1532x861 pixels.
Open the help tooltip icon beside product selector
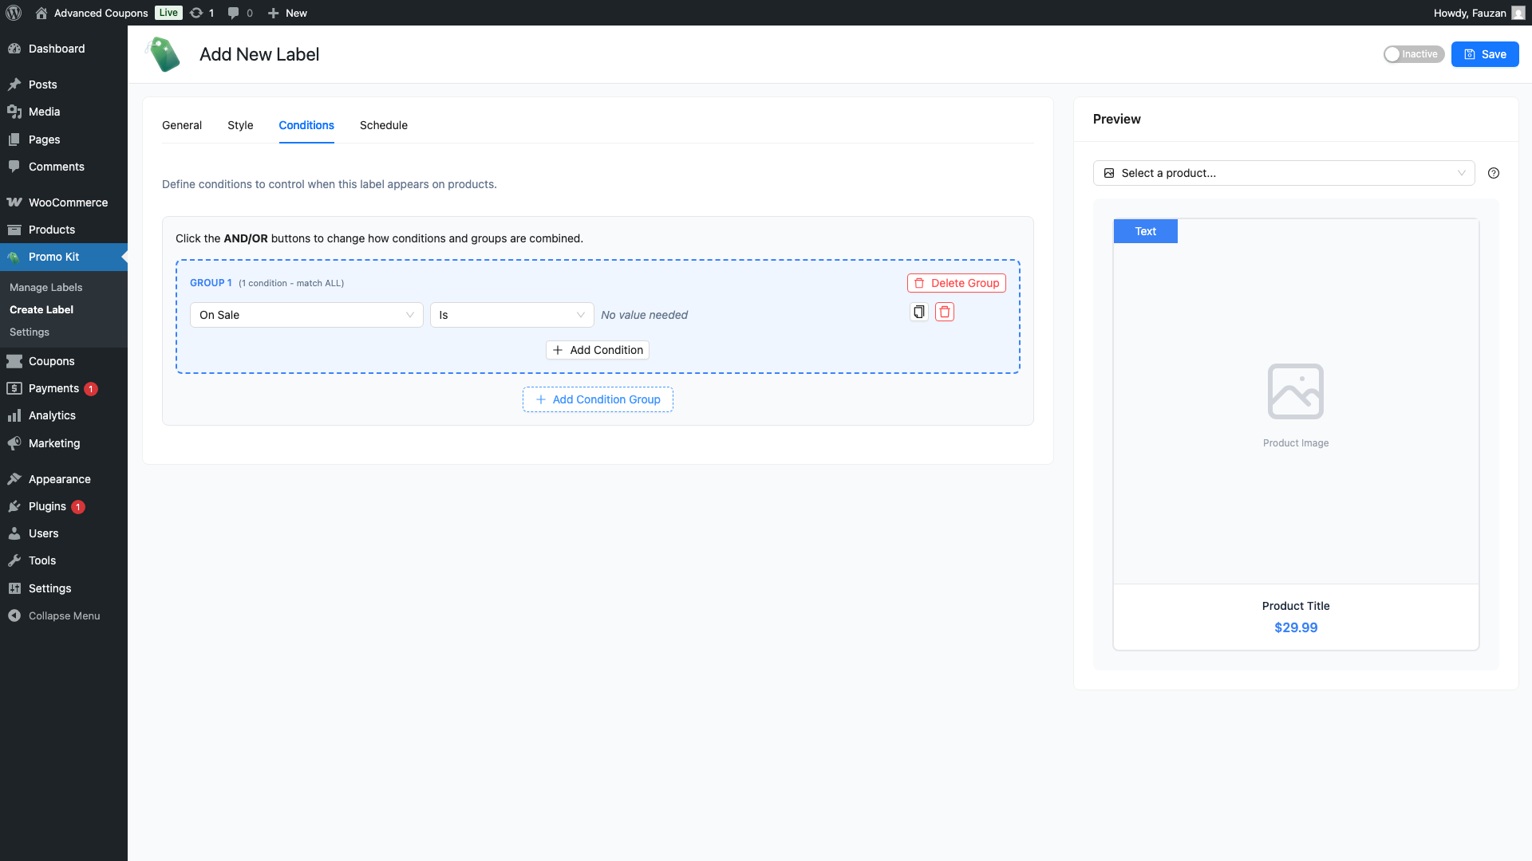pyautogui.click(x=1494, y=173)
